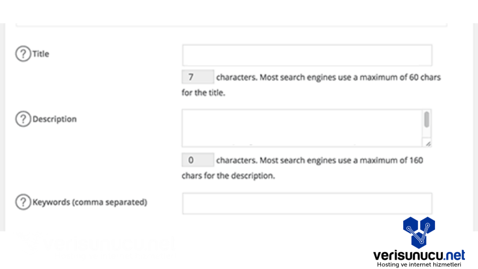The width and height of the screenshot is (478, 269).
Task: Focus the Title input field
Action: click(x=307, y=55)
